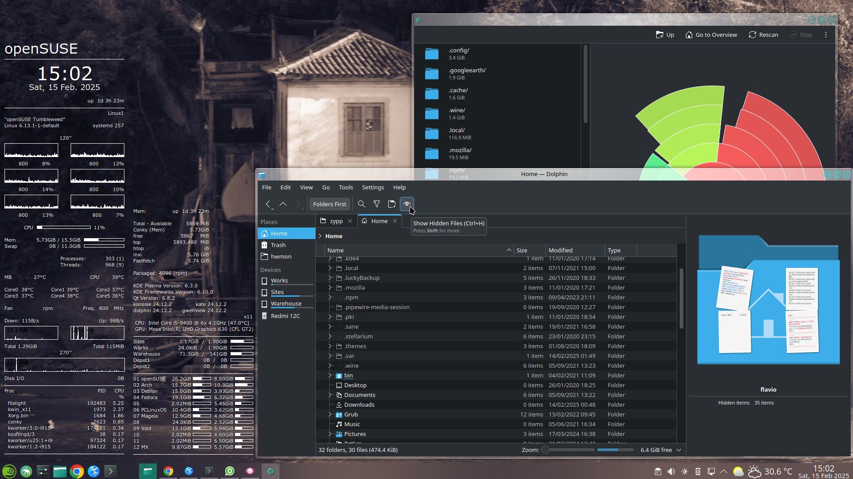853x479 pixels.
Task: Go back with the left arrow
Action: (268, 204)
